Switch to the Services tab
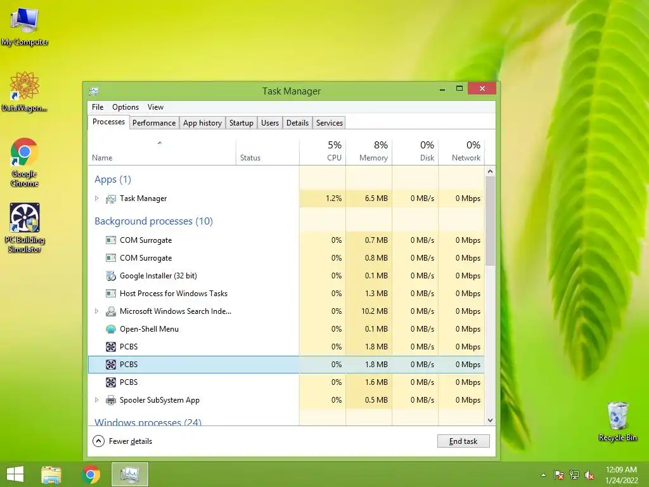Image resolution: width=649 pixels, height=487 pixels. coord(330,123)
